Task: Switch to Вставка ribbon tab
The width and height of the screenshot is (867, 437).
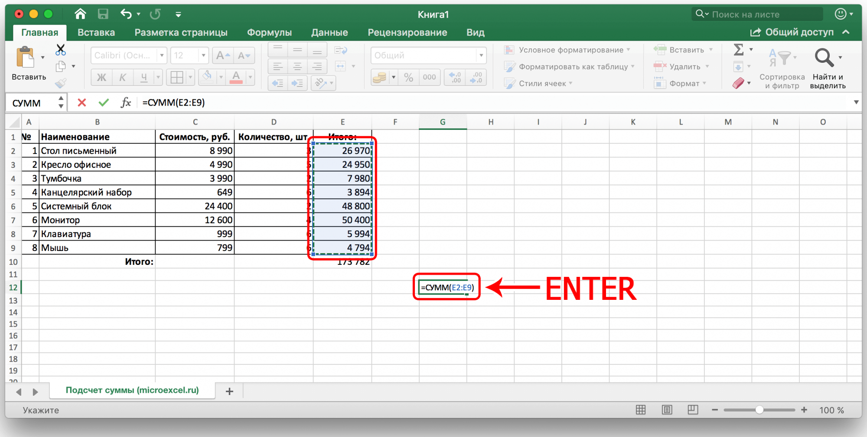Action: [x=96, y=32]
